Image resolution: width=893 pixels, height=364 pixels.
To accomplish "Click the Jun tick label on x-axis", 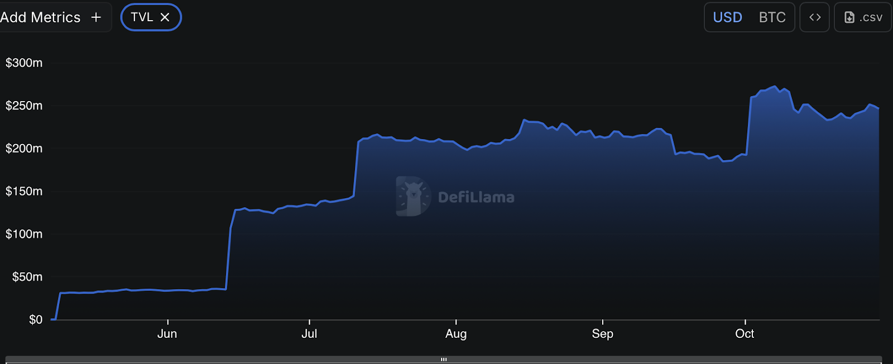I will coord(167,334).
